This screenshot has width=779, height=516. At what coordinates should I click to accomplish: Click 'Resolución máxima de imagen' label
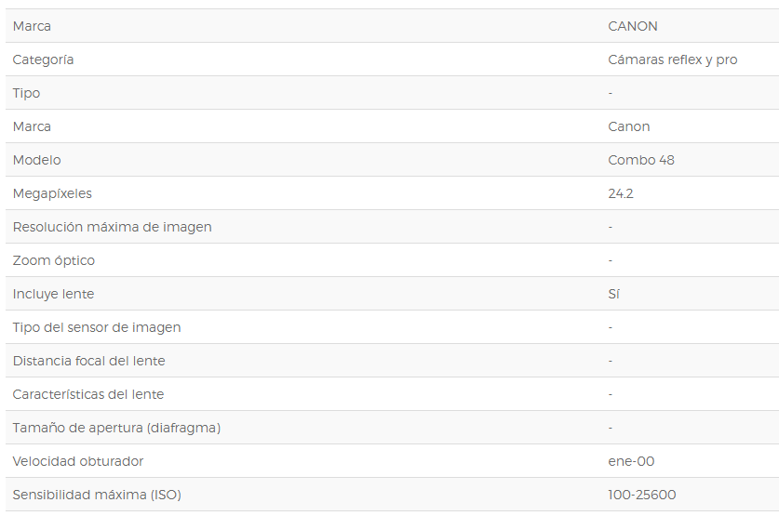113,227
